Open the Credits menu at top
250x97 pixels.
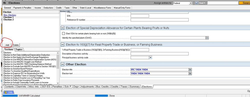(59, 8)
